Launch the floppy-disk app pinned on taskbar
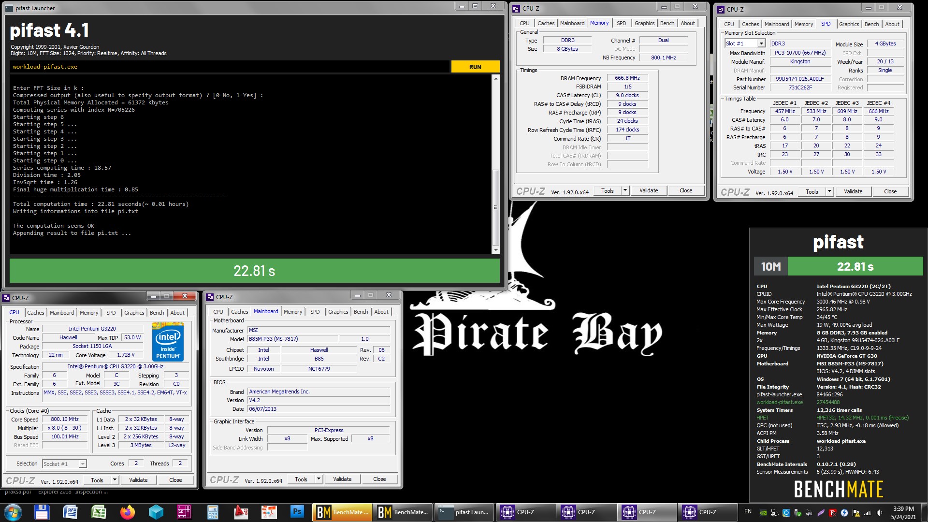Screen dimensions: 928x522 (x=42, y=512)
